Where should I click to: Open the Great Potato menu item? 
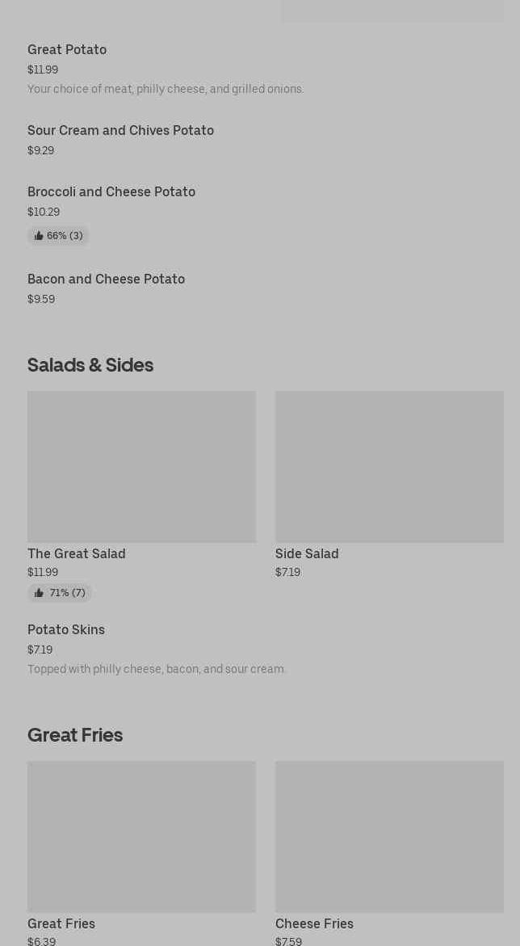(67, 49)
